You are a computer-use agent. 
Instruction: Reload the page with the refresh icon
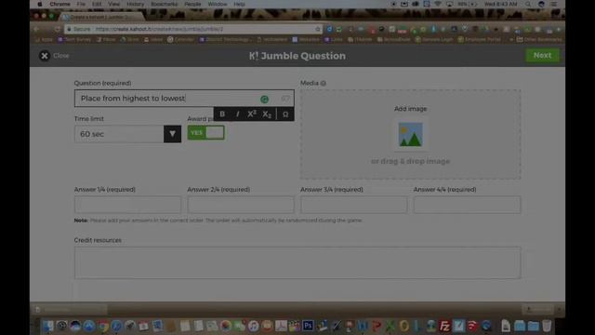click(x=58, y=29)
